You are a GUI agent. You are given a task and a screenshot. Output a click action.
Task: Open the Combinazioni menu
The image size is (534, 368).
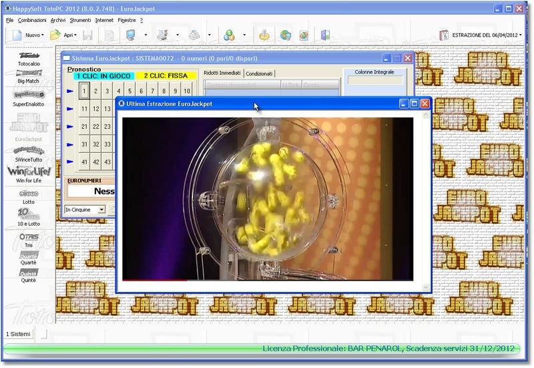(x=32, y=20)
